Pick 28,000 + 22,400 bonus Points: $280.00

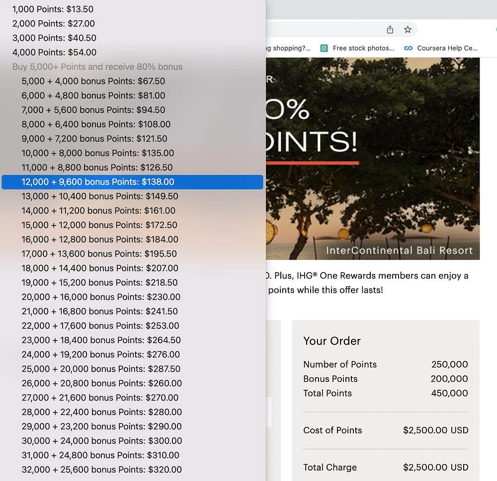[133, 412]
